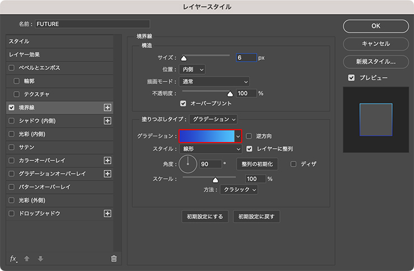Enable the ベベルとエンボス checkbox
Image resolution: width=414 pixels, height=271 pixels.
pyautogui.click(x=12, y=68)
